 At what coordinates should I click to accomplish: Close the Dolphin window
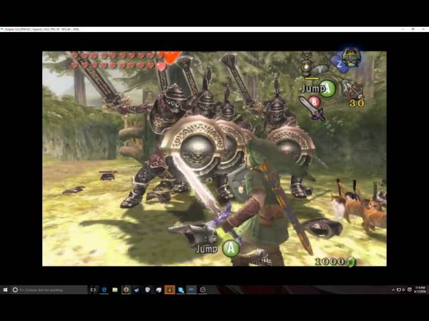[x=423, y=29]
